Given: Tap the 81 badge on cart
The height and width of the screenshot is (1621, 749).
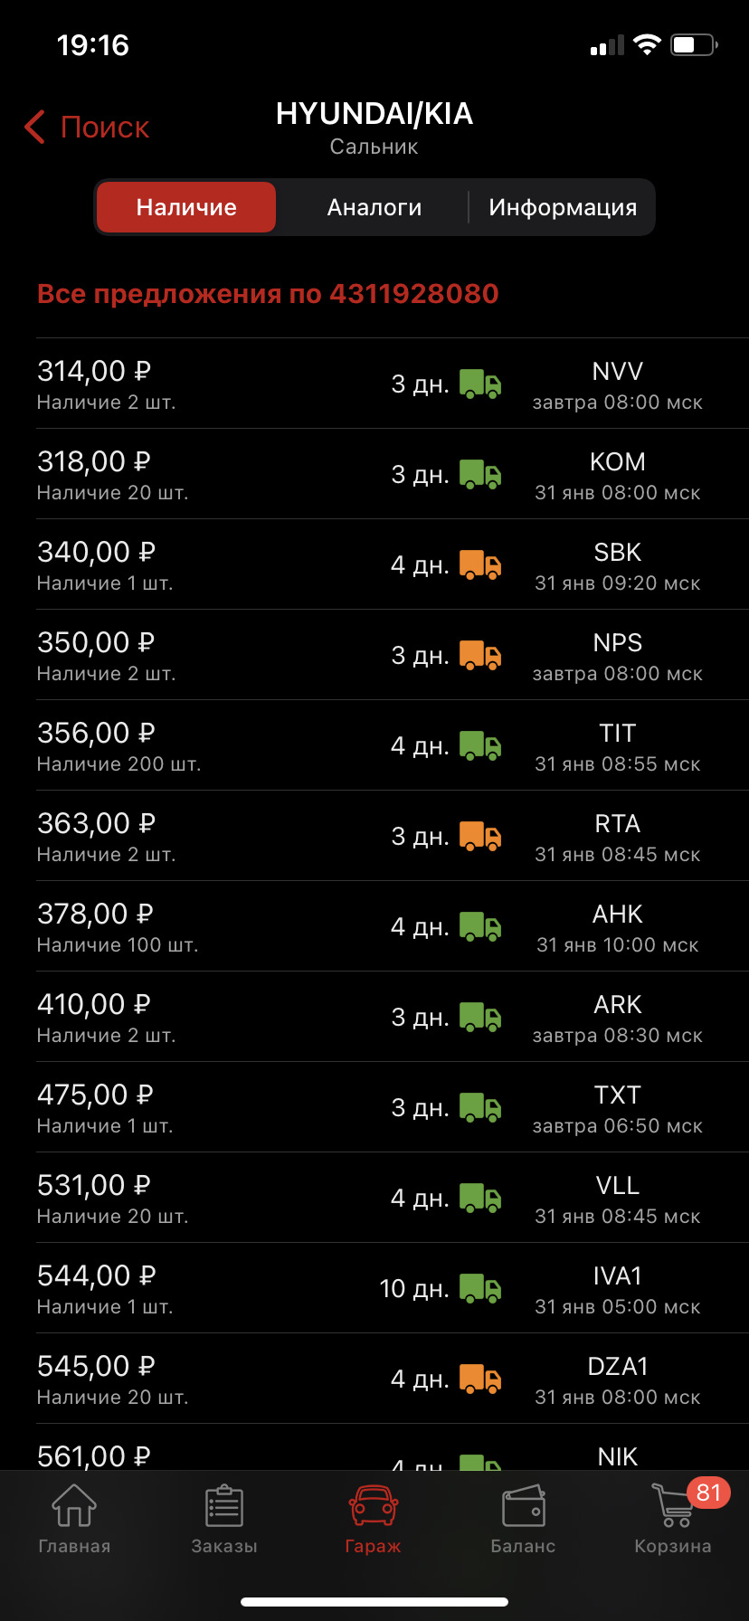Looking at the screenshot, I should pos(708,1492).
